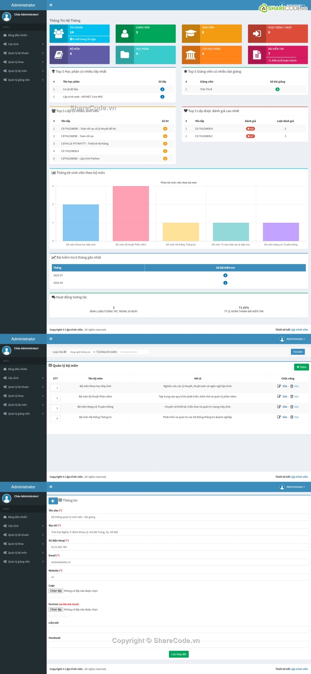
Task: Click the document icon on Bài kiểm tra card
Action: click(x=257, y=55)
